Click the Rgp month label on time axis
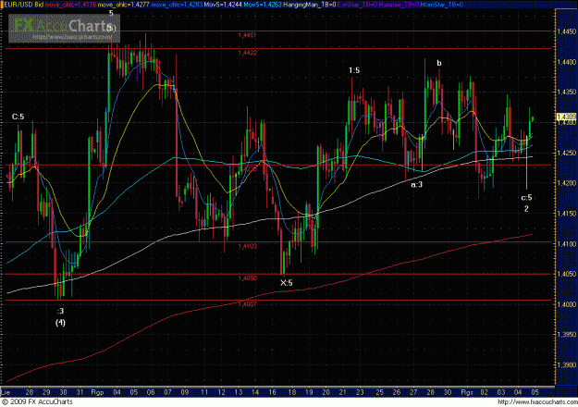The image size is (578, 407). tap(97, 392)
